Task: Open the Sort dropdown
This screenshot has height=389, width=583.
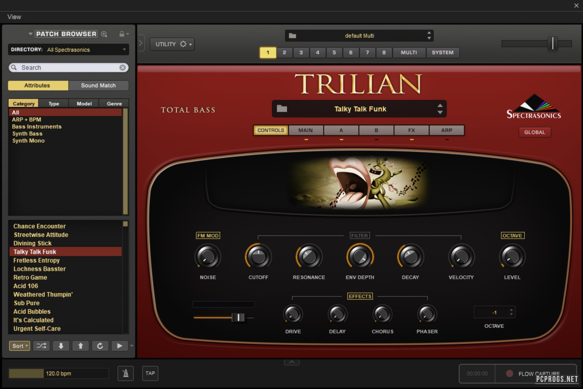Action: click(x=20, y=346)
